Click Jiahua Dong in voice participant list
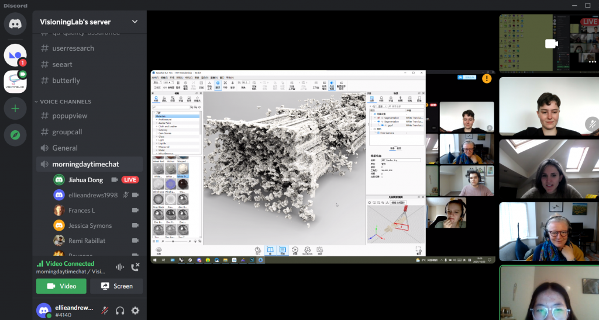 tap(85, 180)
